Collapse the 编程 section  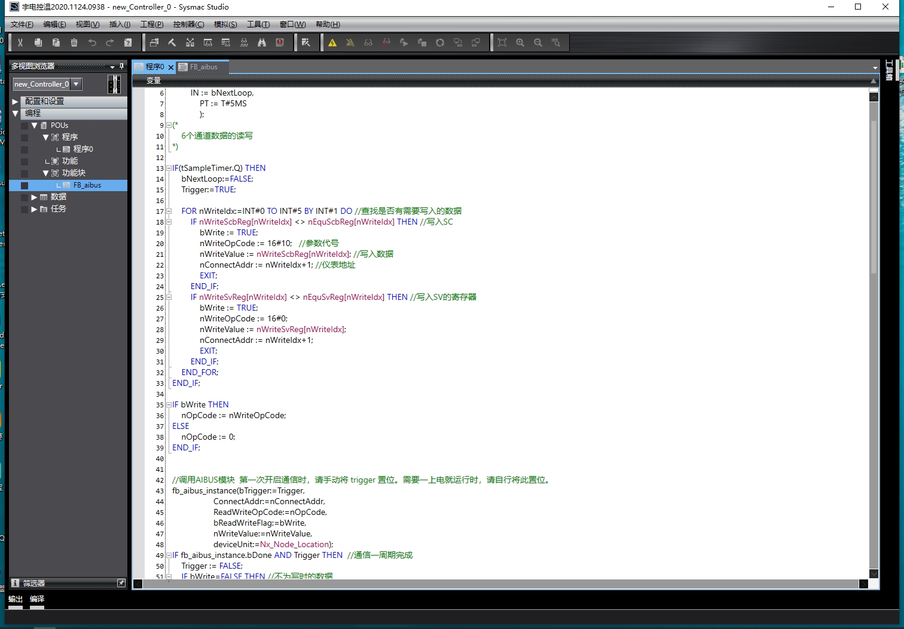coord(16,113)
